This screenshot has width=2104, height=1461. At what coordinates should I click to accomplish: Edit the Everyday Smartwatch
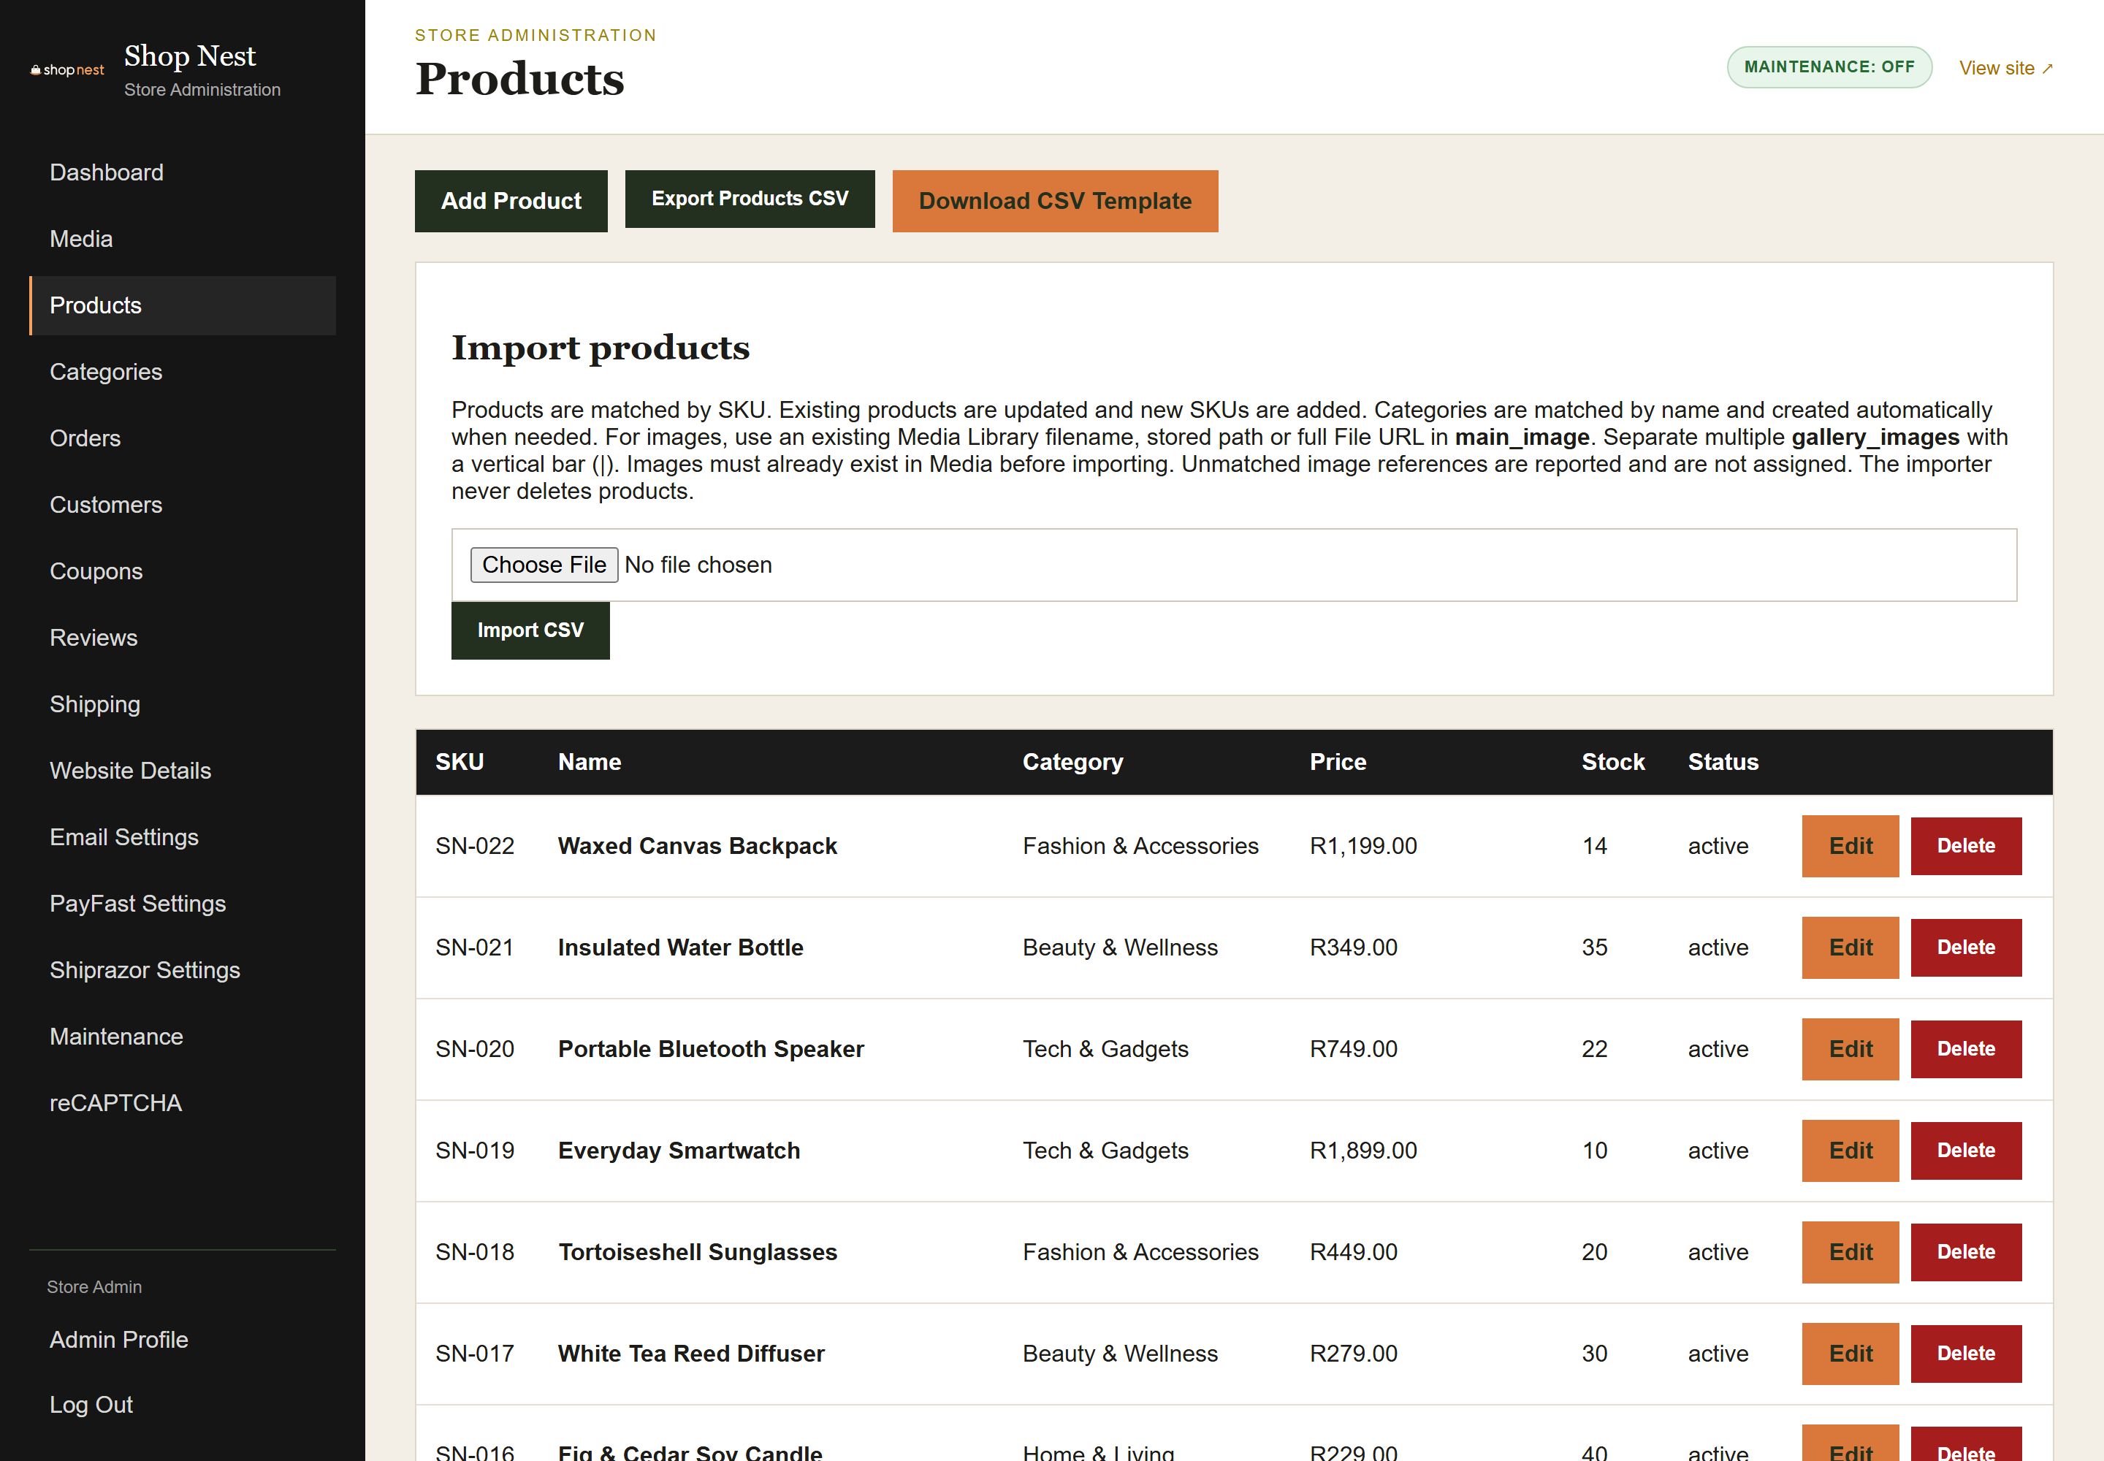[1850, 1151]
